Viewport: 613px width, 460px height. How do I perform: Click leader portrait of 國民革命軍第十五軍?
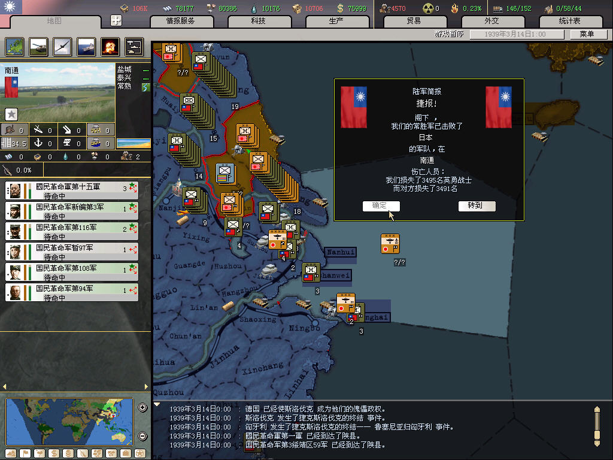[15, 190]
